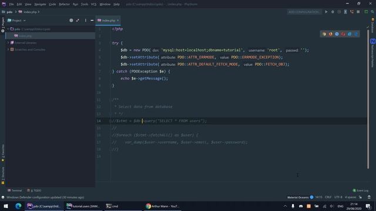Open the Terminal tool window
The image size is (376, 211).
(x=15, y=190)
